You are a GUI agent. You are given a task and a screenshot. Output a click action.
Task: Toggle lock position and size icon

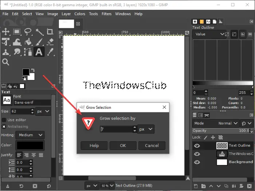click(x=213, y=138)
